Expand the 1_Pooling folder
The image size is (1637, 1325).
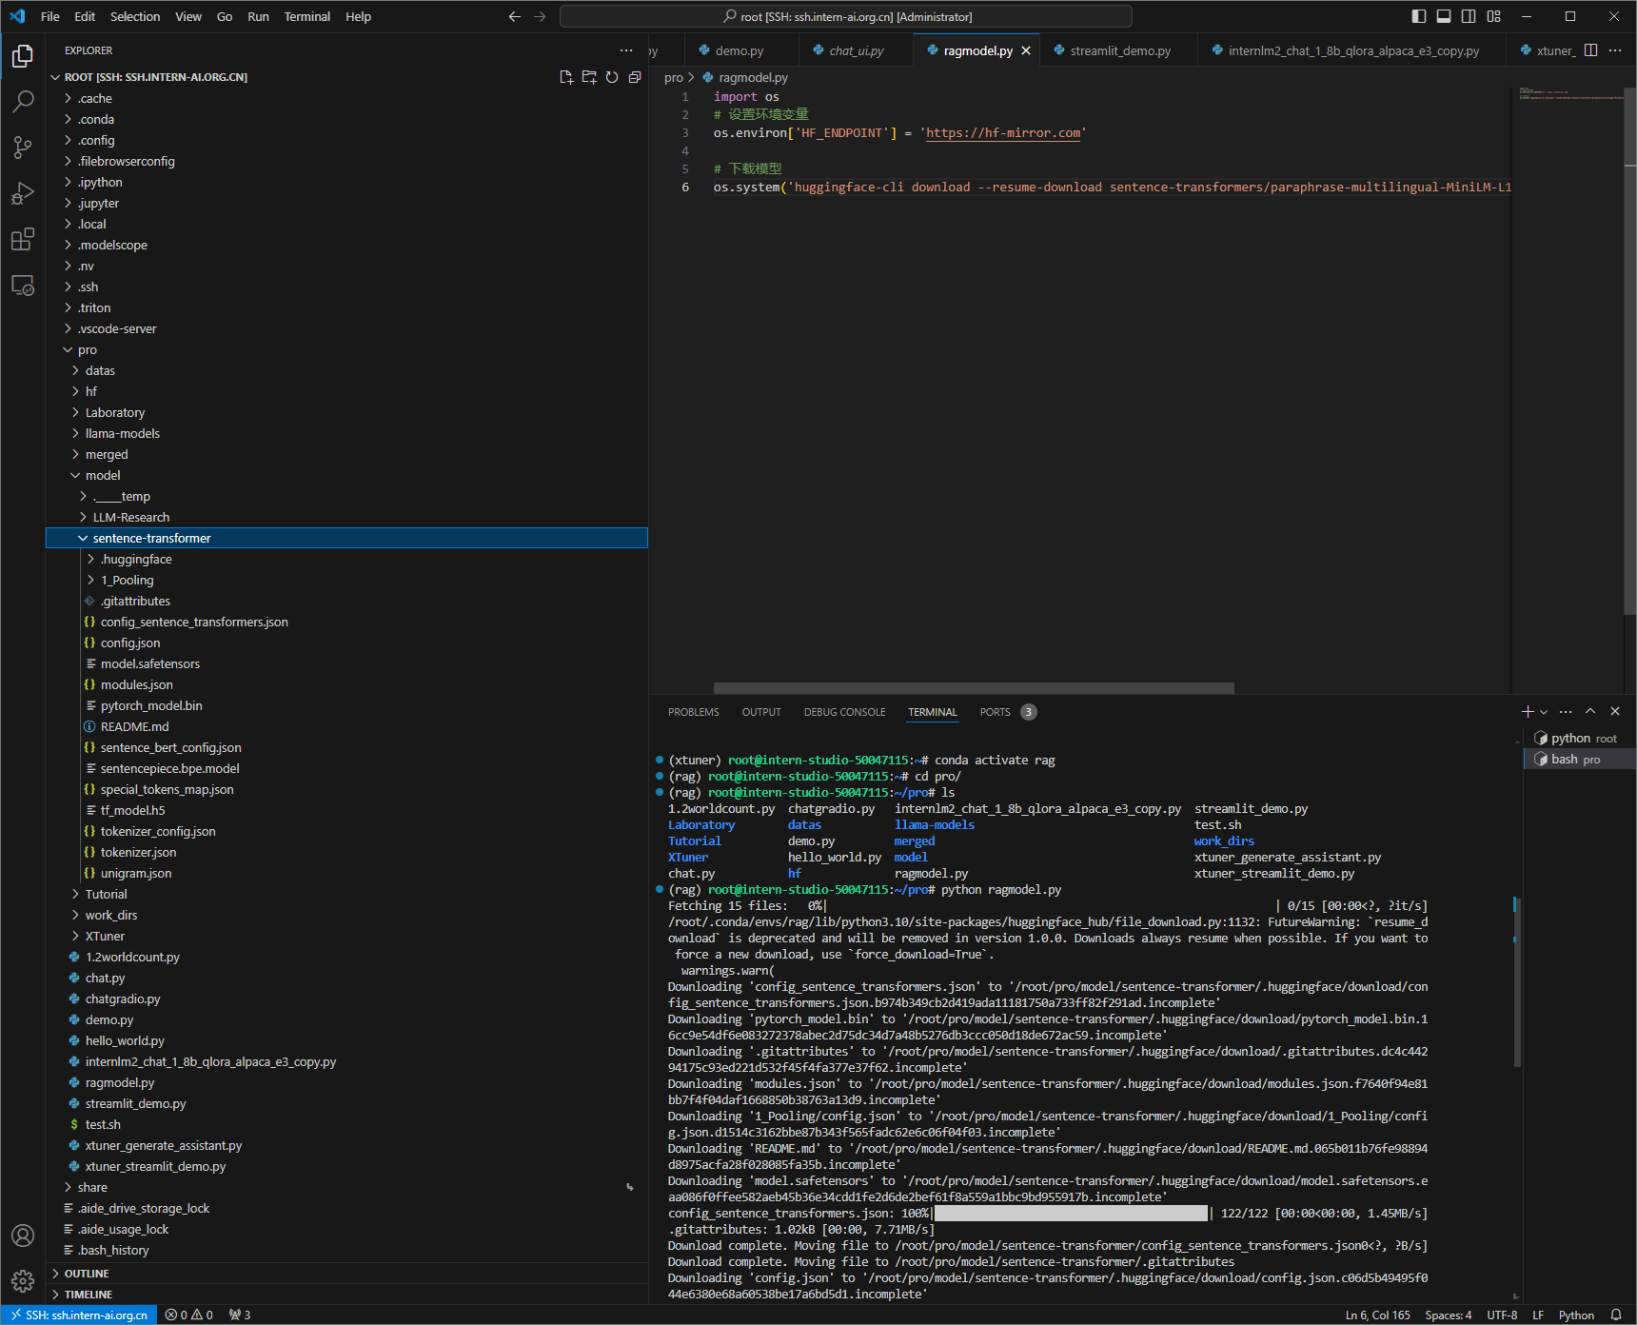pyautogui.click(x=346, y=580)
